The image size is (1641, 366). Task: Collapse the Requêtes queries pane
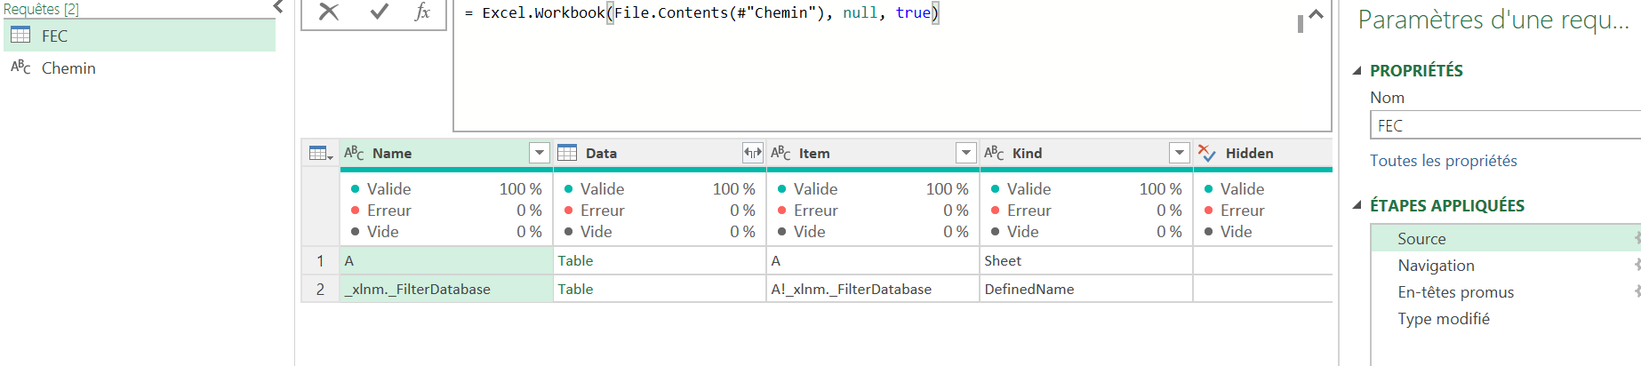pyautogui.click(x=278, y=7)
